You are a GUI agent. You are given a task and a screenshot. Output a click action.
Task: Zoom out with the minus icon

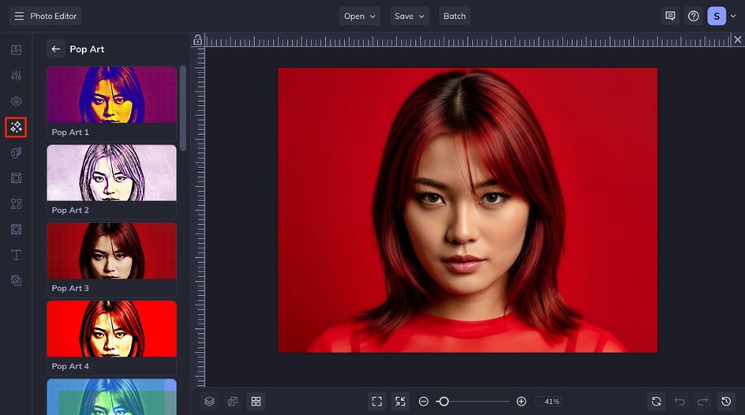[x=423, y=402]
